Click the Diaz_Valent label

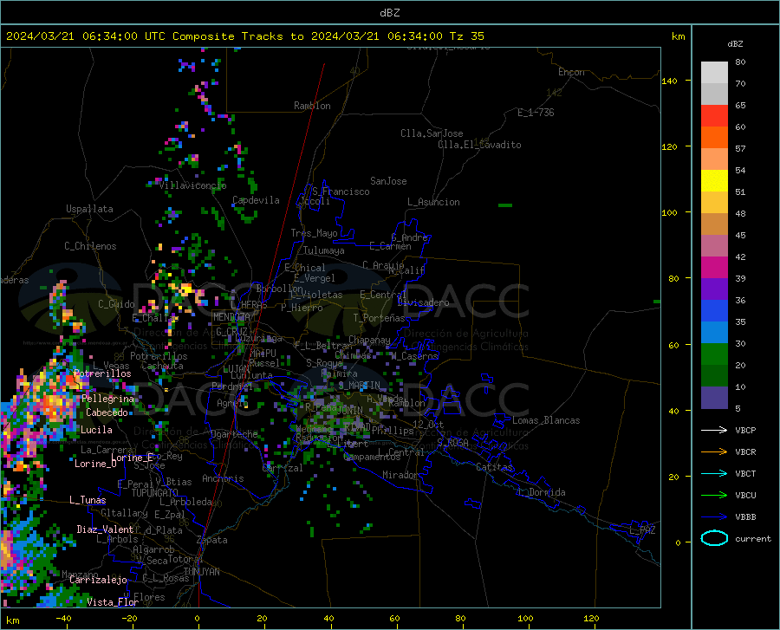pyautogui.click(x=105, y=529)
